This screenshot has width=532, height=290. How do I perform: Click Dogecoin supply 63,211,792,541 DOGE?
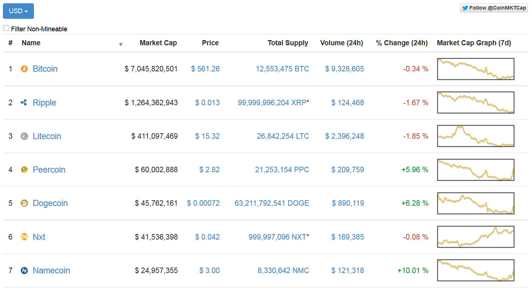tap(272, 203)
